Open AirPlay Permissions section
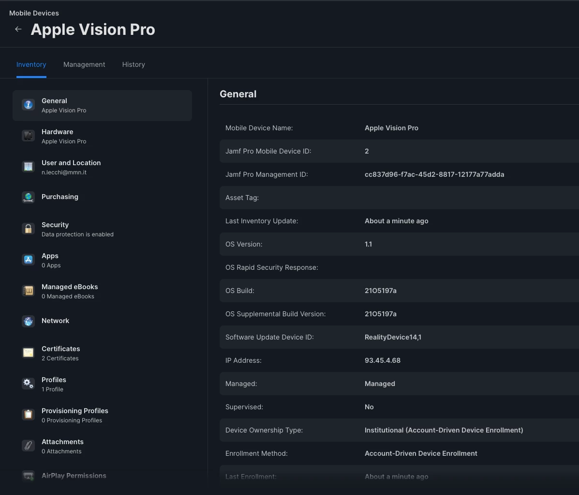579x495 pixels. 102,476
